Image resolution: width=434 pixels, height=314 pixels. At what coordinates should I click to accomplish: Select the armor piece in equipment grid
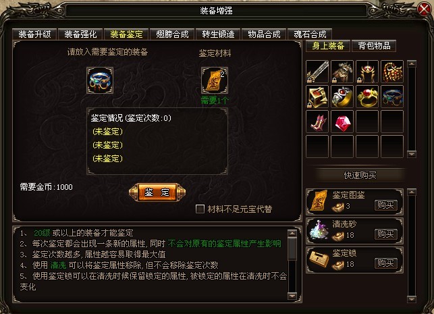[x=342, y=72]
